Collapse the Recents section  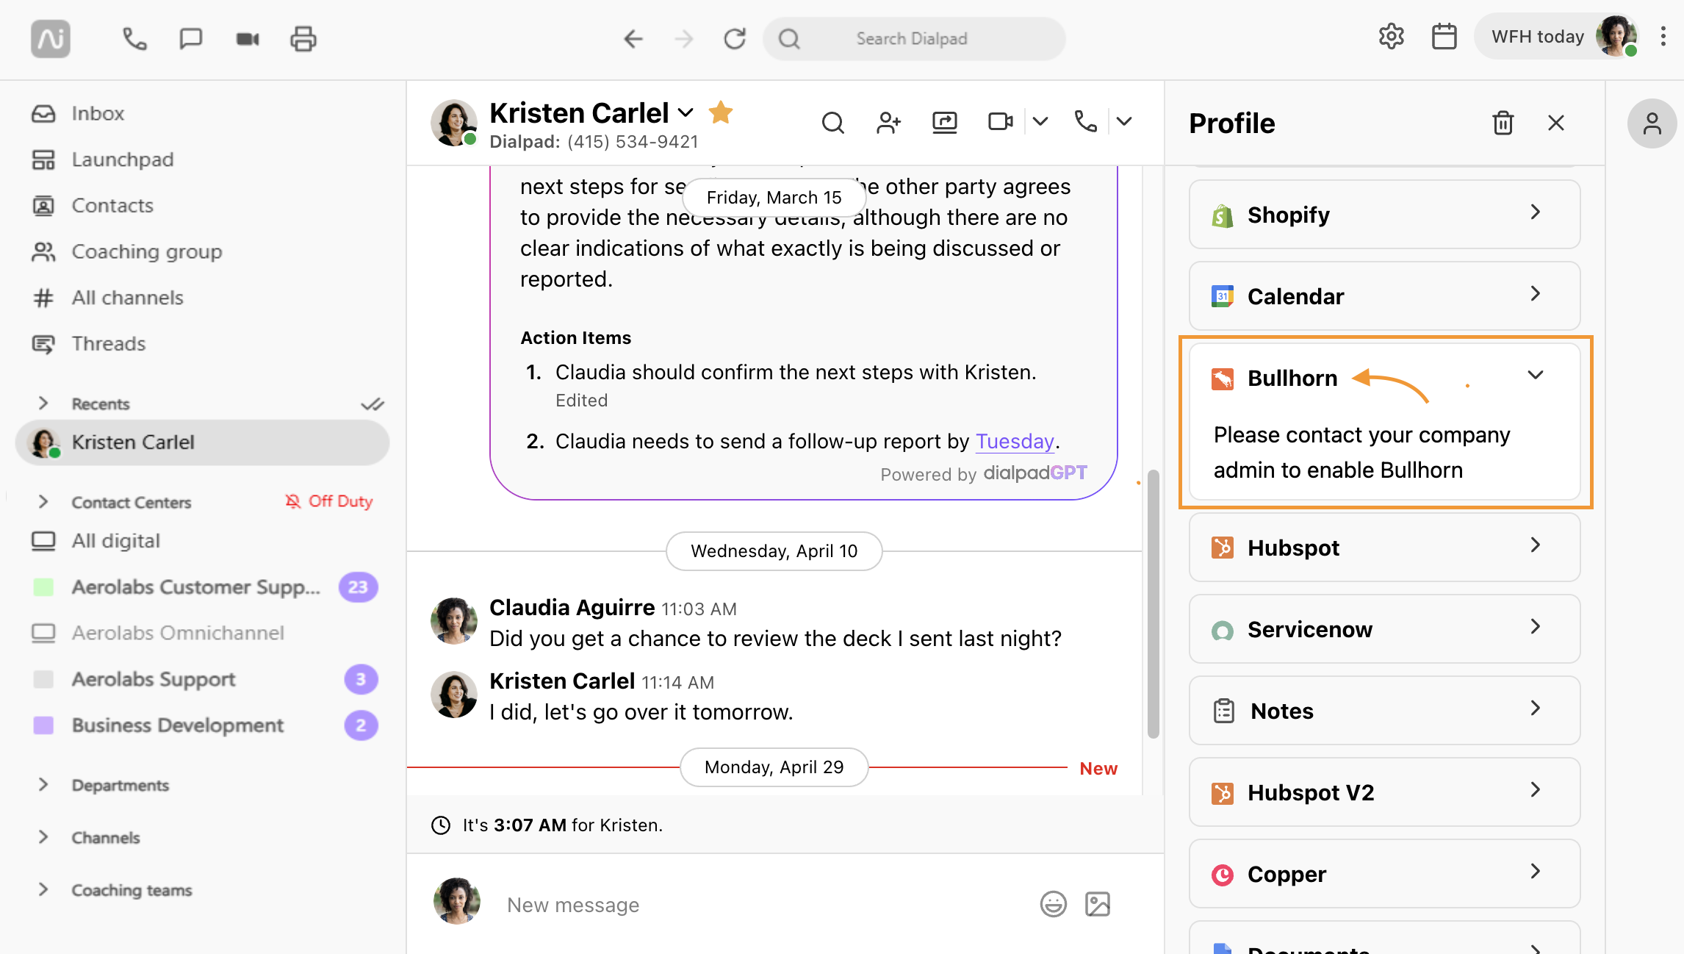click(43, 403)
